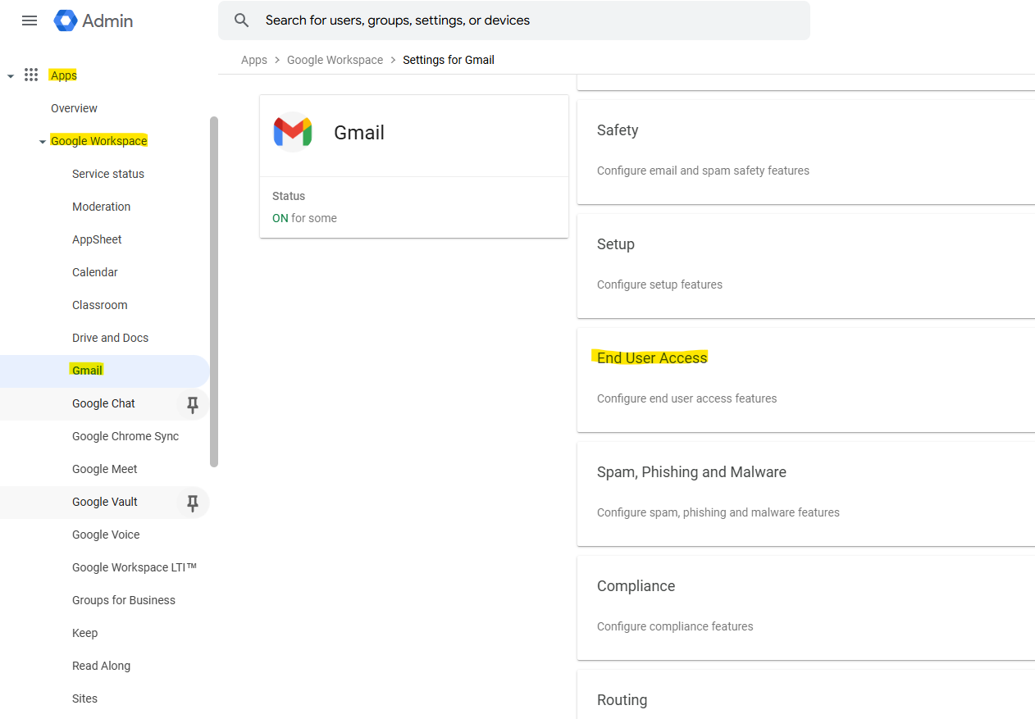Open Moderation settings
This screenshot has width=1035, height=719.
pos(102,207)
